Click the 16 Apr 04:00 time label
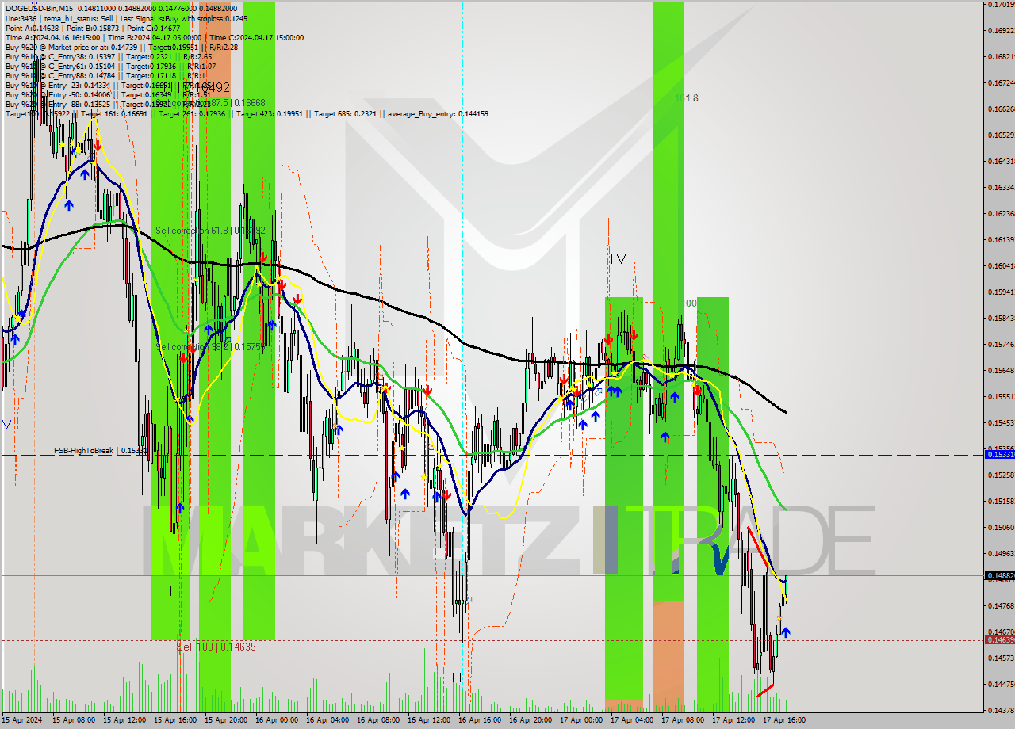Image resolution: width=1015 pixels, height=729 pixels. point(327,720)
